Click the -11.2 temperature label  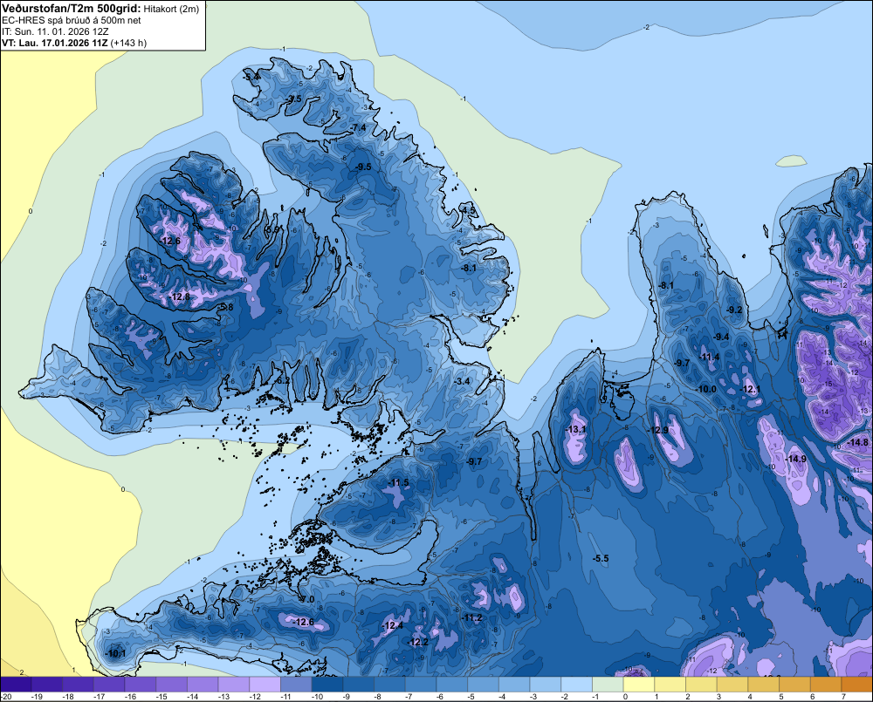tap(471, 618)
